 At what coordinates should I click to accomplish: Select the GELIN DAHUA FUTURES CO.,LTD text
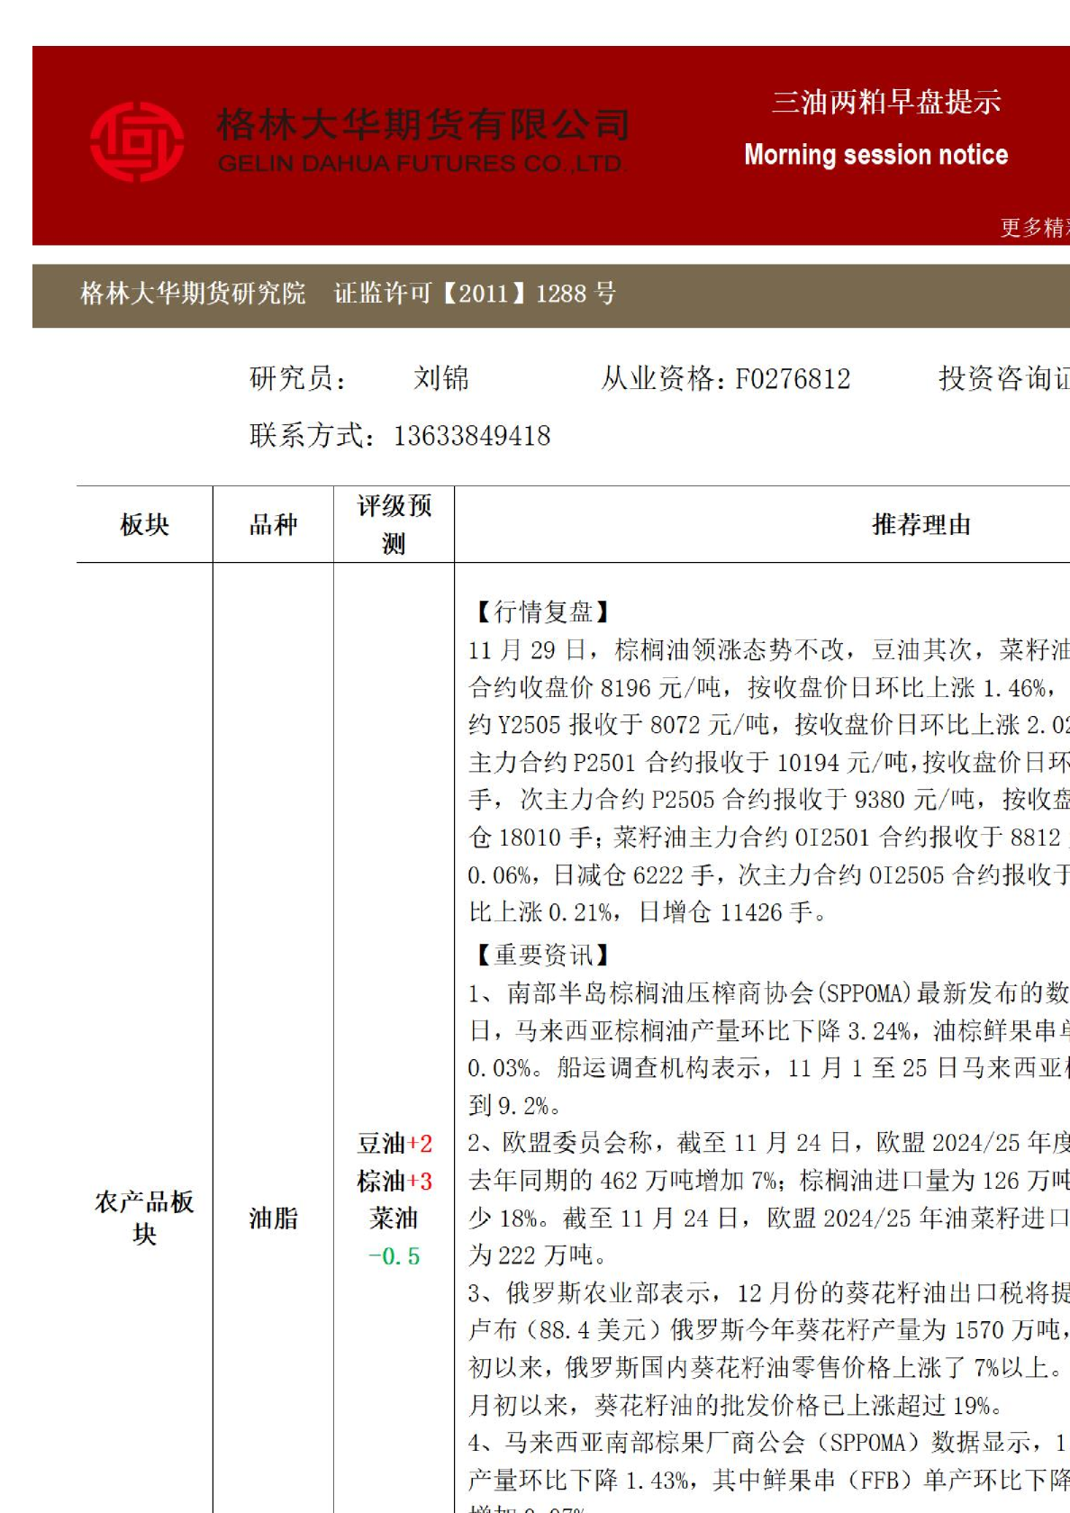420,164
